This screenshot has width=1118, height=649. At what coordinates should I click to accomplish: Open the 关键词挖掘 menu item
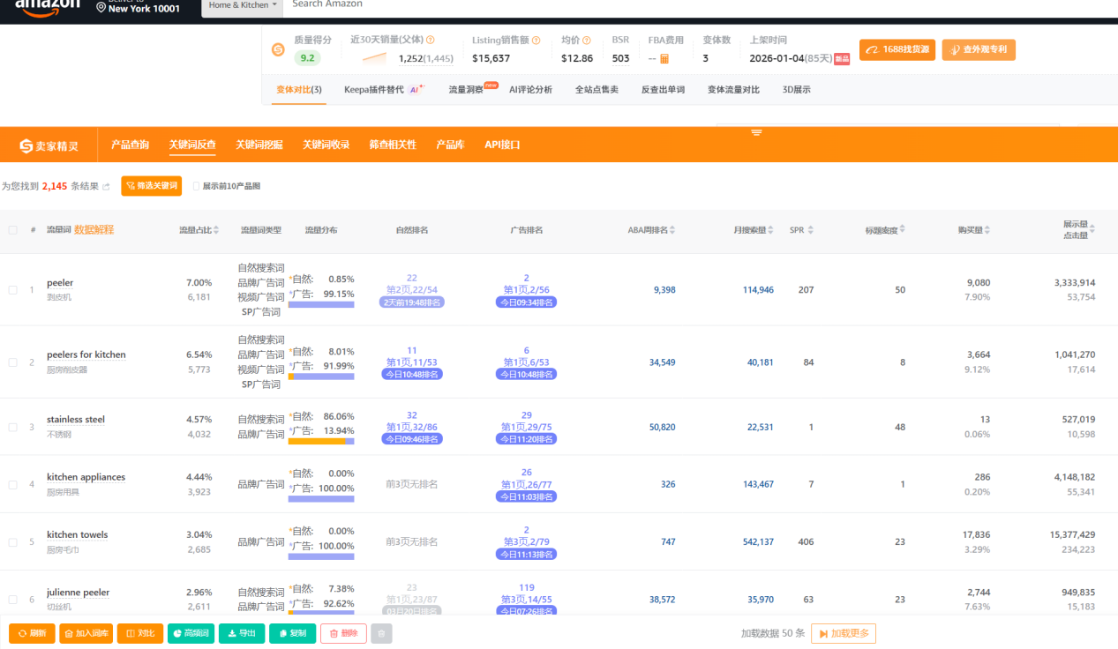(x=259, y=145)
